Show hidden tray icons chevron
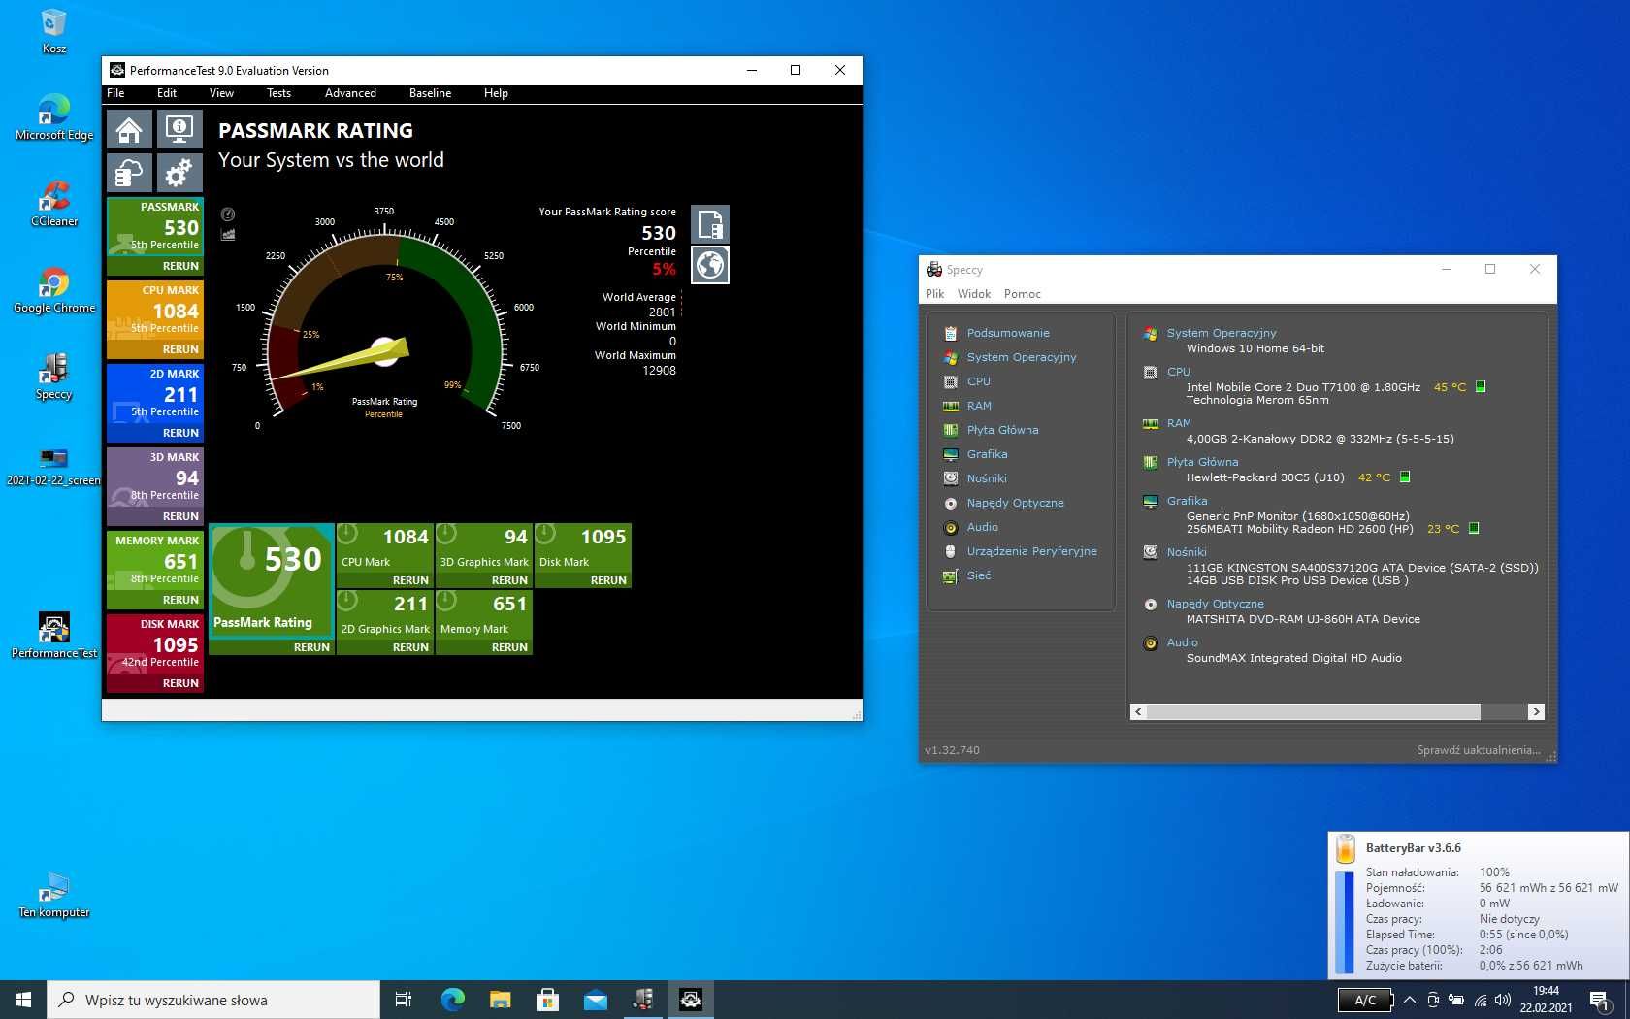The width and height of the screenshot is (1630, 1019). [x=1409, y=1000]
